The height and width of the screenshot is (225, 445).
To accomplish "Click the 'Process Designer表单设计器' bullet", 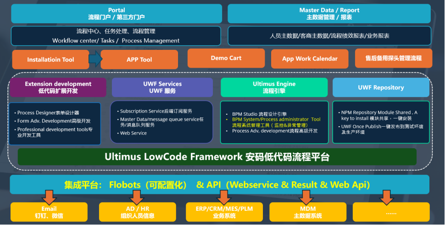I will pos(47,112).
